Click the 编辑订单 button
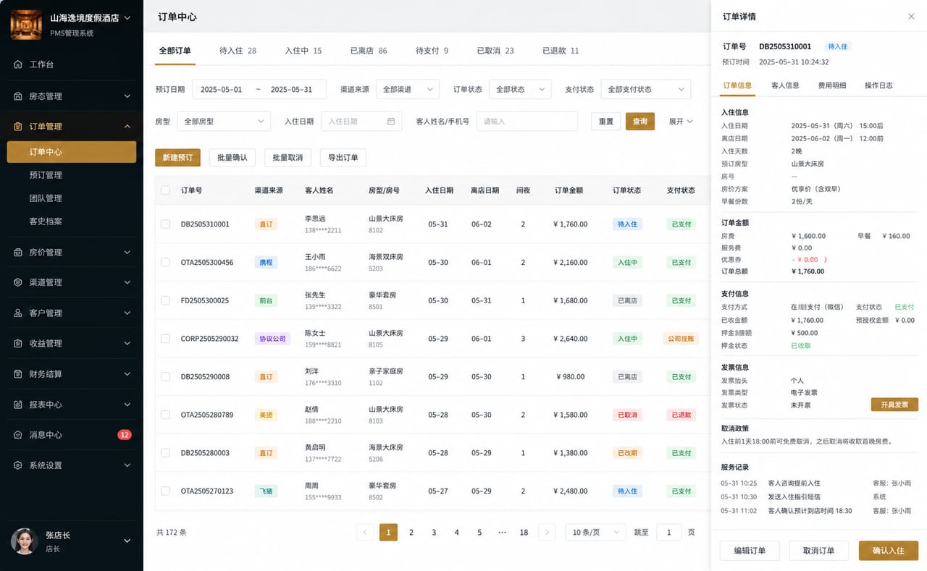 (x=750, y=551)
